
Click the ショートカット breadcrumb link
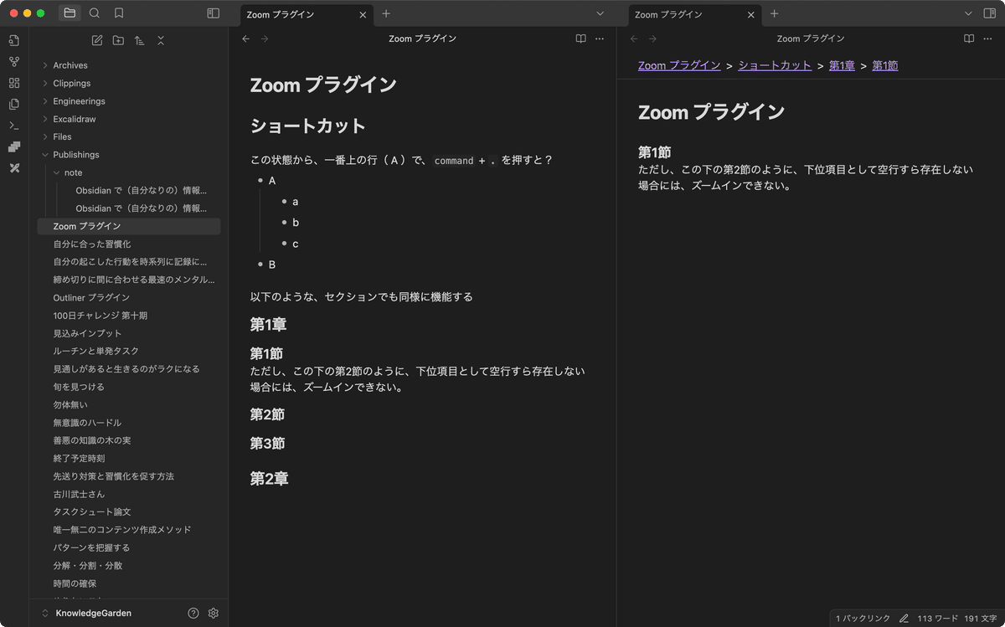point(775,65)
